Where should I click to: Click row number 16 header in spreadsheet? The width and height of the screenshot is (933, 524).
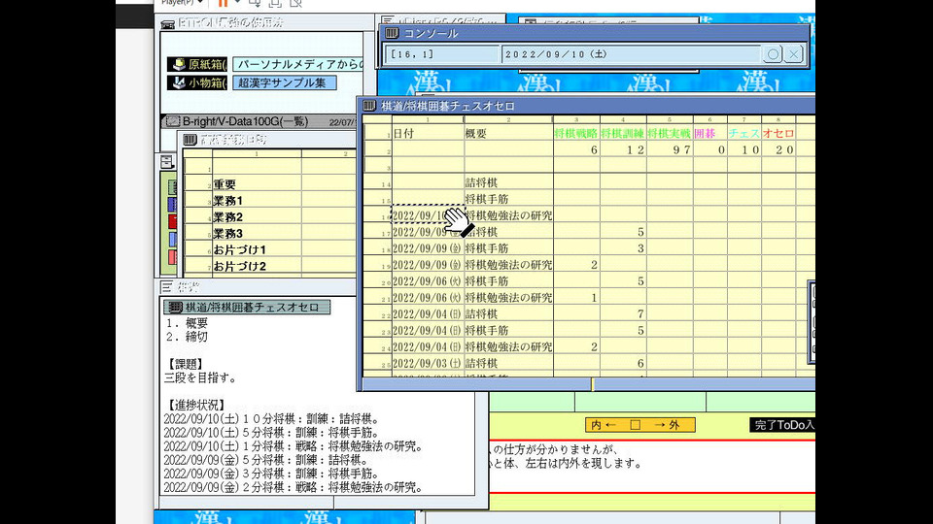click(377, 215)
